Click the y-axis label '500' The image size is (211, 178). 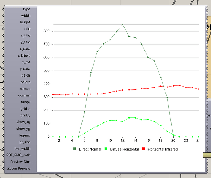(x=47, y=71)
